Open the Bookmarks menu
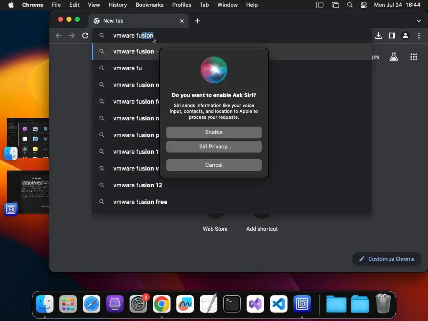The height and width of the screenshot is (321, 428). point(149,5)
